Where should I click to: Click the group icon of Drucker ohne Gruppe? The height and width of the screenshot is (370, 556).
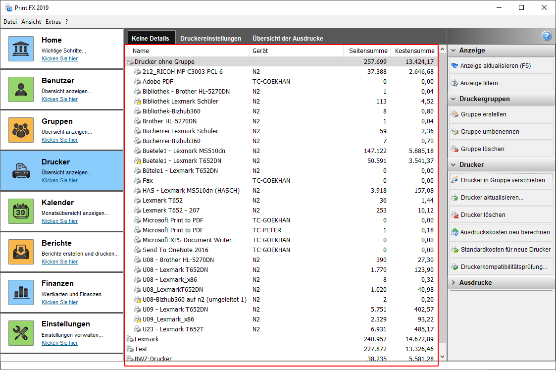[130, 62]
